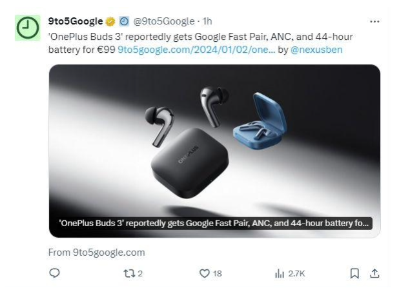Open the 9to5Google clock profile avatar
Viewport: 410px width, 297px height.
point(28,28)
